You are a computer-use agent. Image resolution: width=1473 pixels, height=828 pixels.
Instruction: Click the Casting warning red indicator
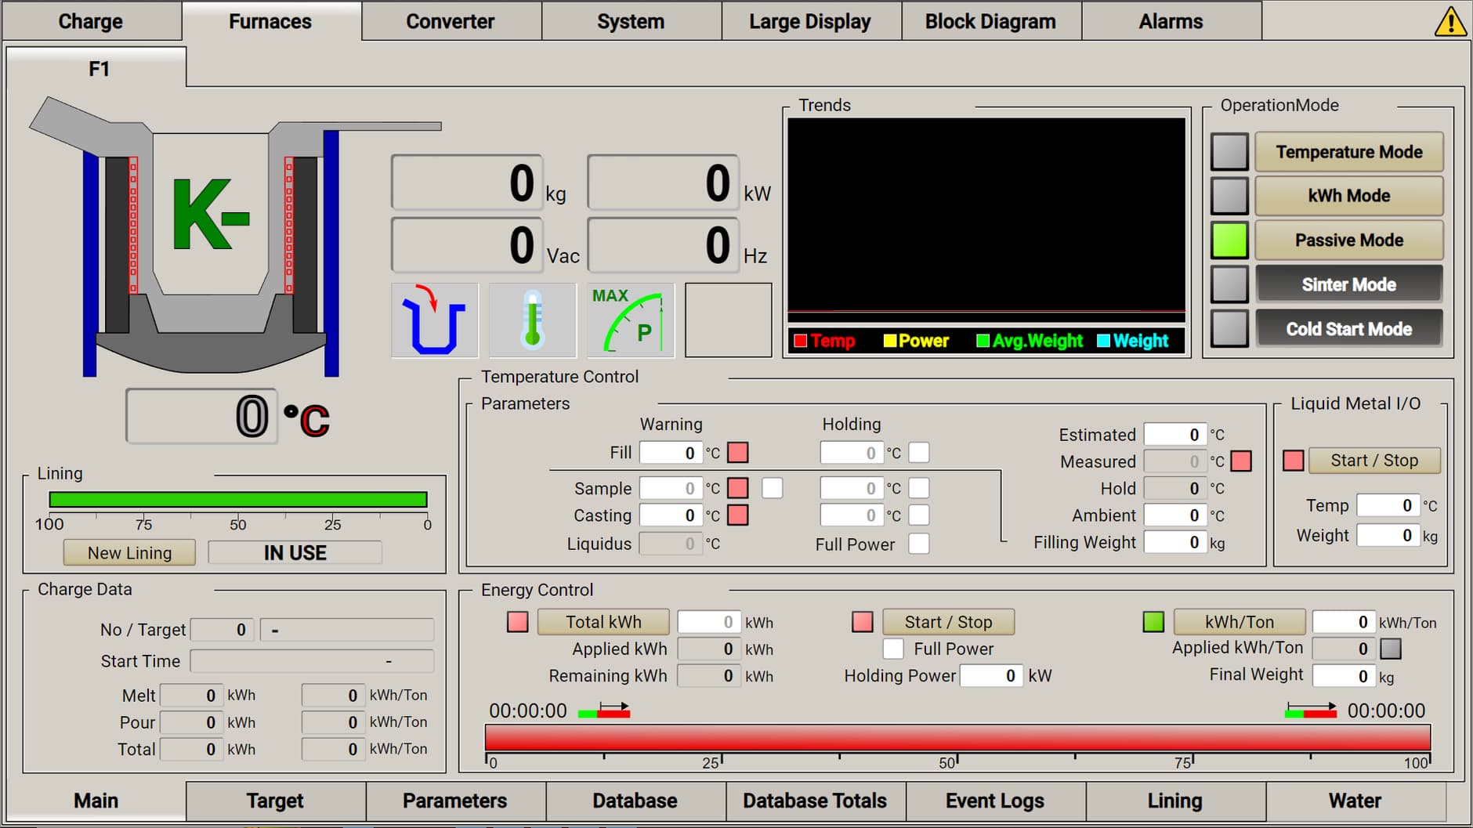point(738,515)
